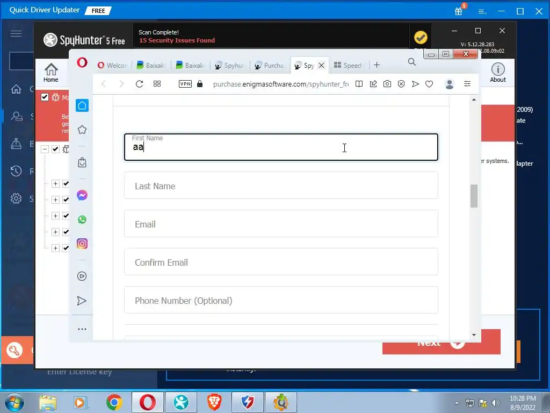Take a snapshot with camera icon

(x=387, y=84)
